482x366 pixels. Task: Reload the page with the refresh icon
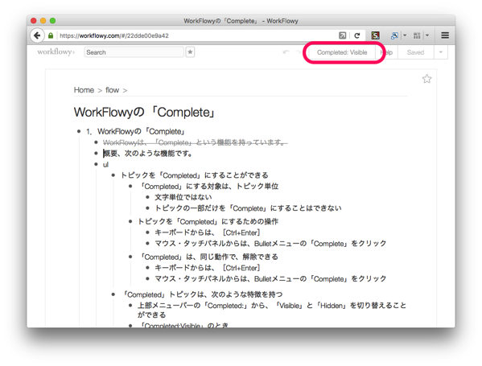(357, 35)
